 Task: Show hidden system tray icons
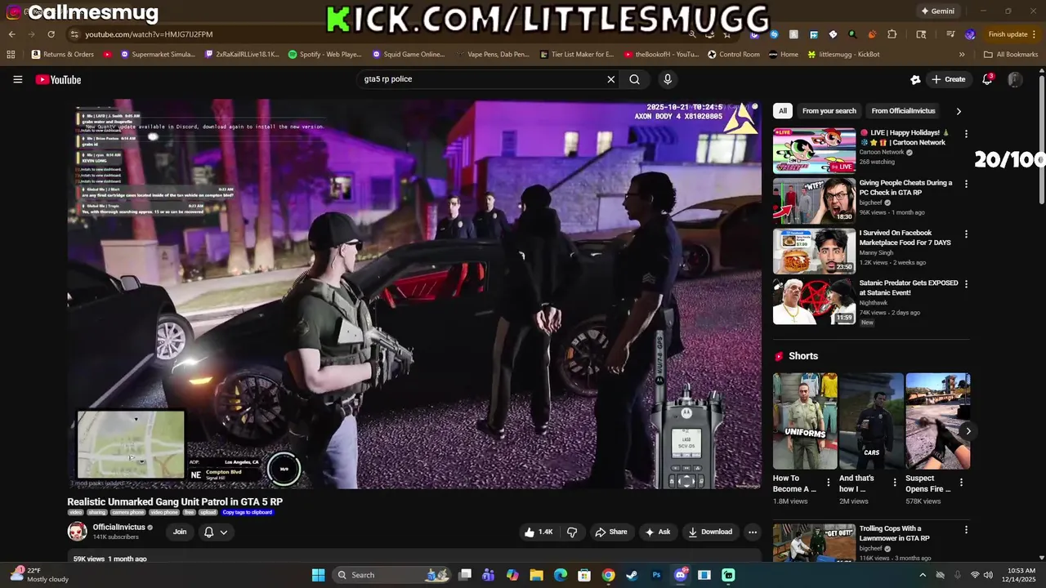[x=923, y=575]
